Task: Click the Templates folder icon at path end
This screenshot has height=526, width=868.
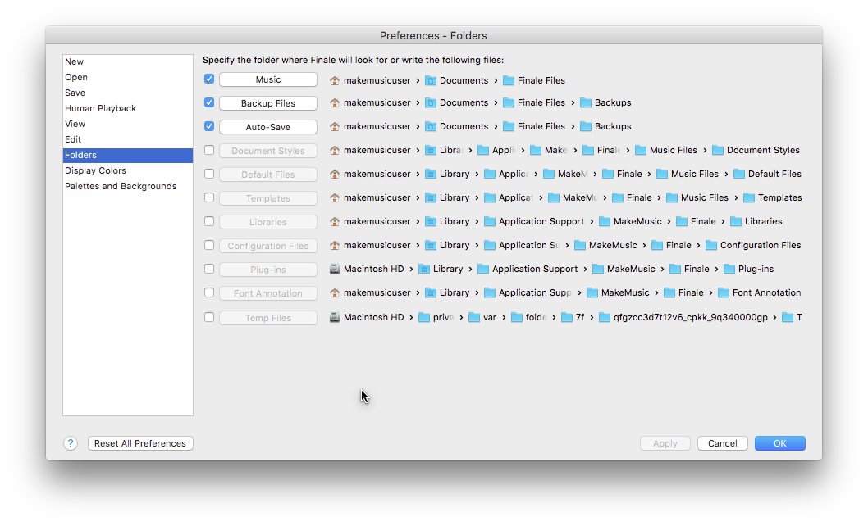Action: point(747,197)
